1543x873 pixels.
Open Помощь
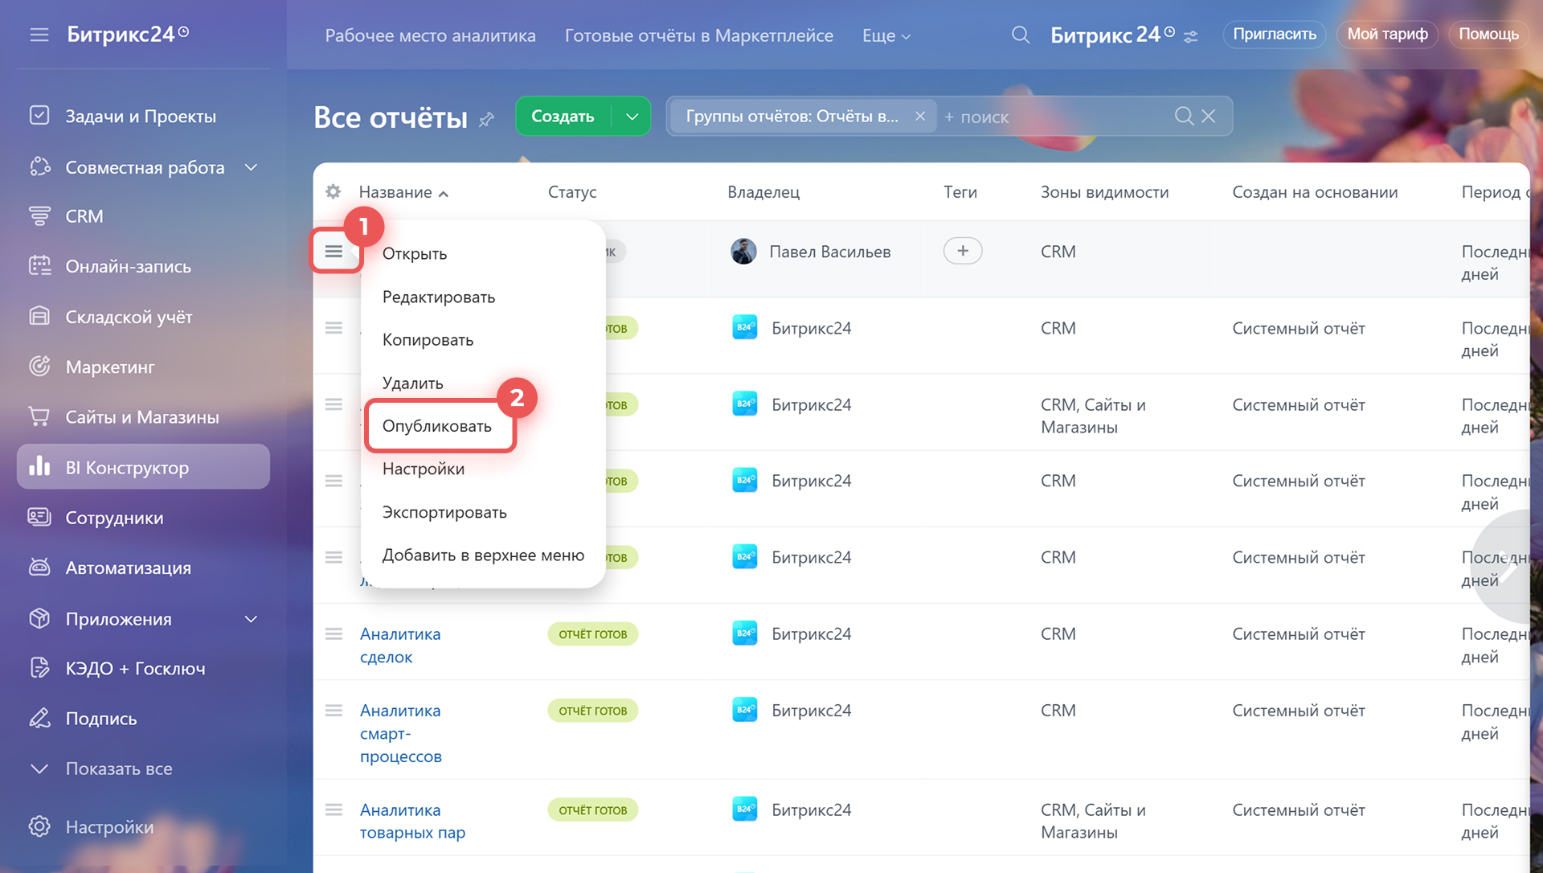pos(1488,35)
